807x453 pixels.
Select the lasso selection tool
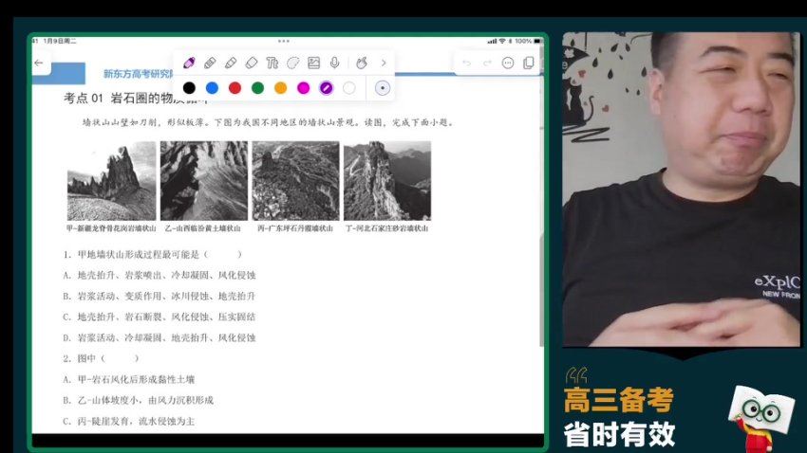292,63
